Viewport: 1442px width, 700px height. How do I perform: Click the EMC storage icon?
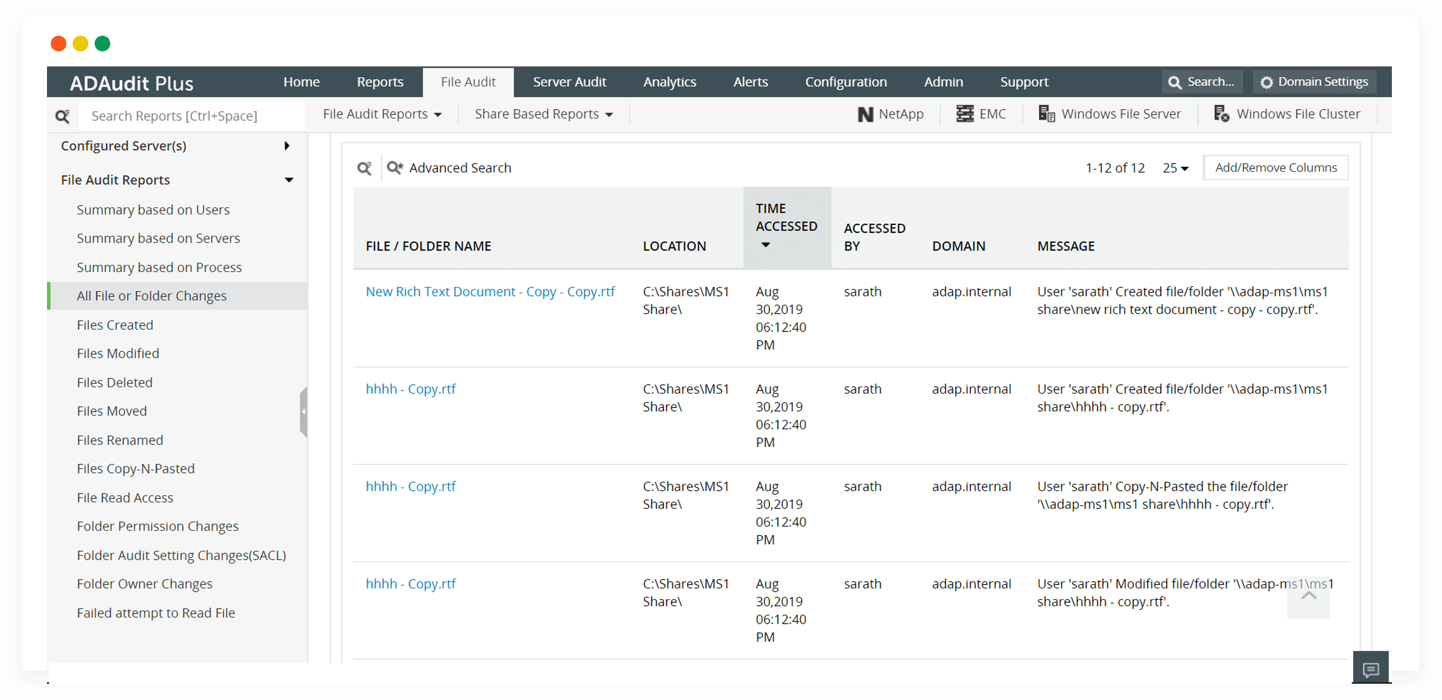pos(965,114)
